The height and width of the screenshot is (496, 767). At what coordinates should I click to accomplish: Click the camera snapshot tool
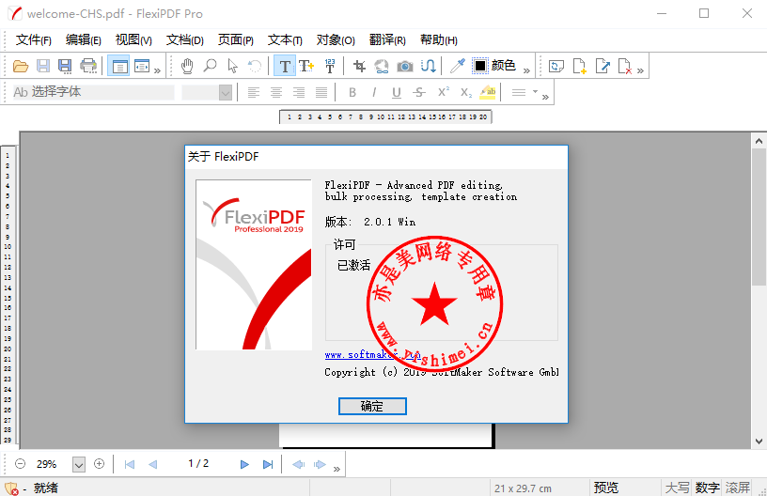(405, 66)
